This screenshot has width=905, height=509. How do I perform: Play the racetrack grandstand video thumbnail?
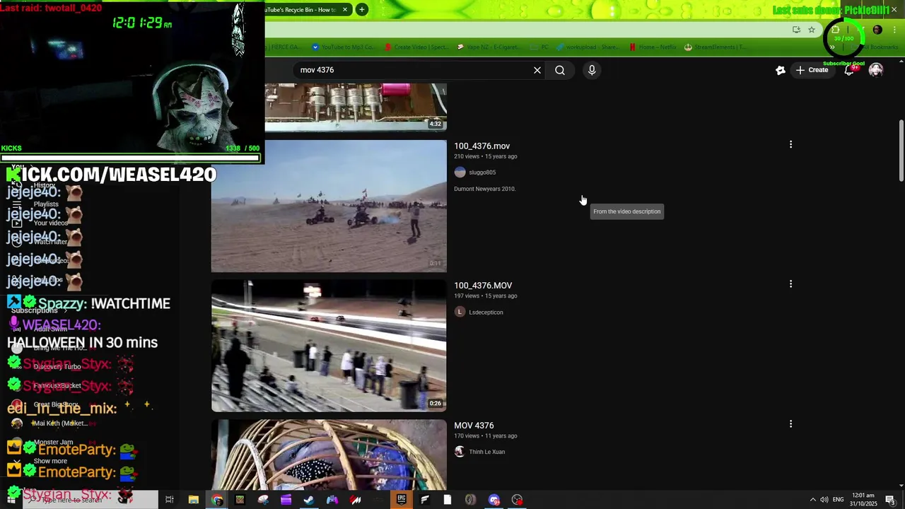coord(329,346)
